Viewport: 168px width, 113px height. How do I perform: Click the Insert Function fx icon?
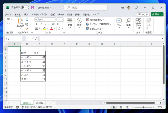[x=36, y=38]
